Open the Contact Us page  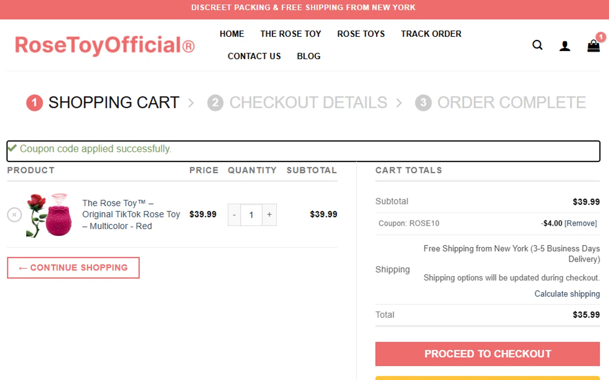[x=254, y=56]
